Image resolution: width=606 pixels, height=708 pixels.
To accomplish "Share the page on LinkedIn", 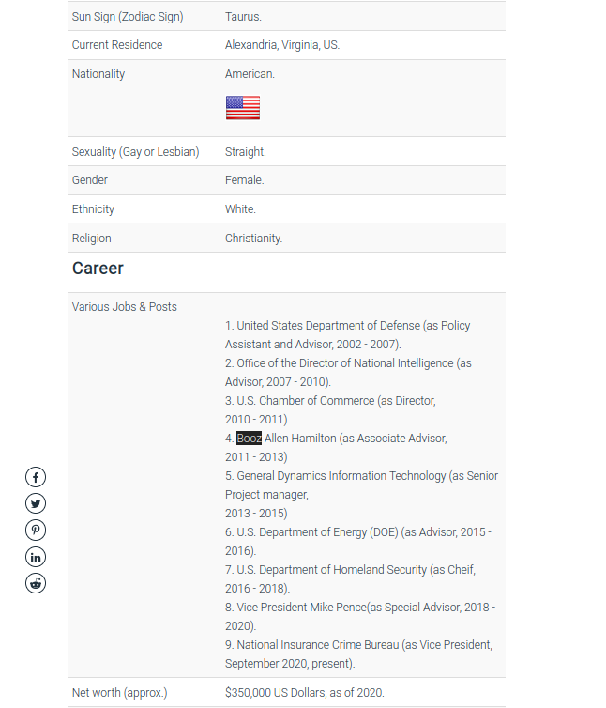I will [x=36, y=557].
